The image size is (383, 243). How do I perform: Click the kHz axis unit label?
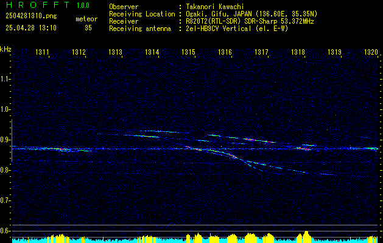pyautogui.click(x=5, y=49)
